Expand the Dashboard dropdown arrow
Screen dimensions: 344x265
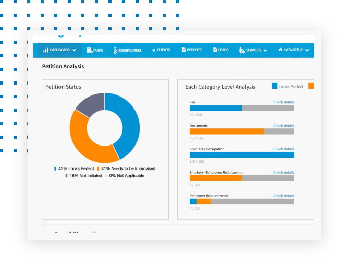[x=75, y=51]
